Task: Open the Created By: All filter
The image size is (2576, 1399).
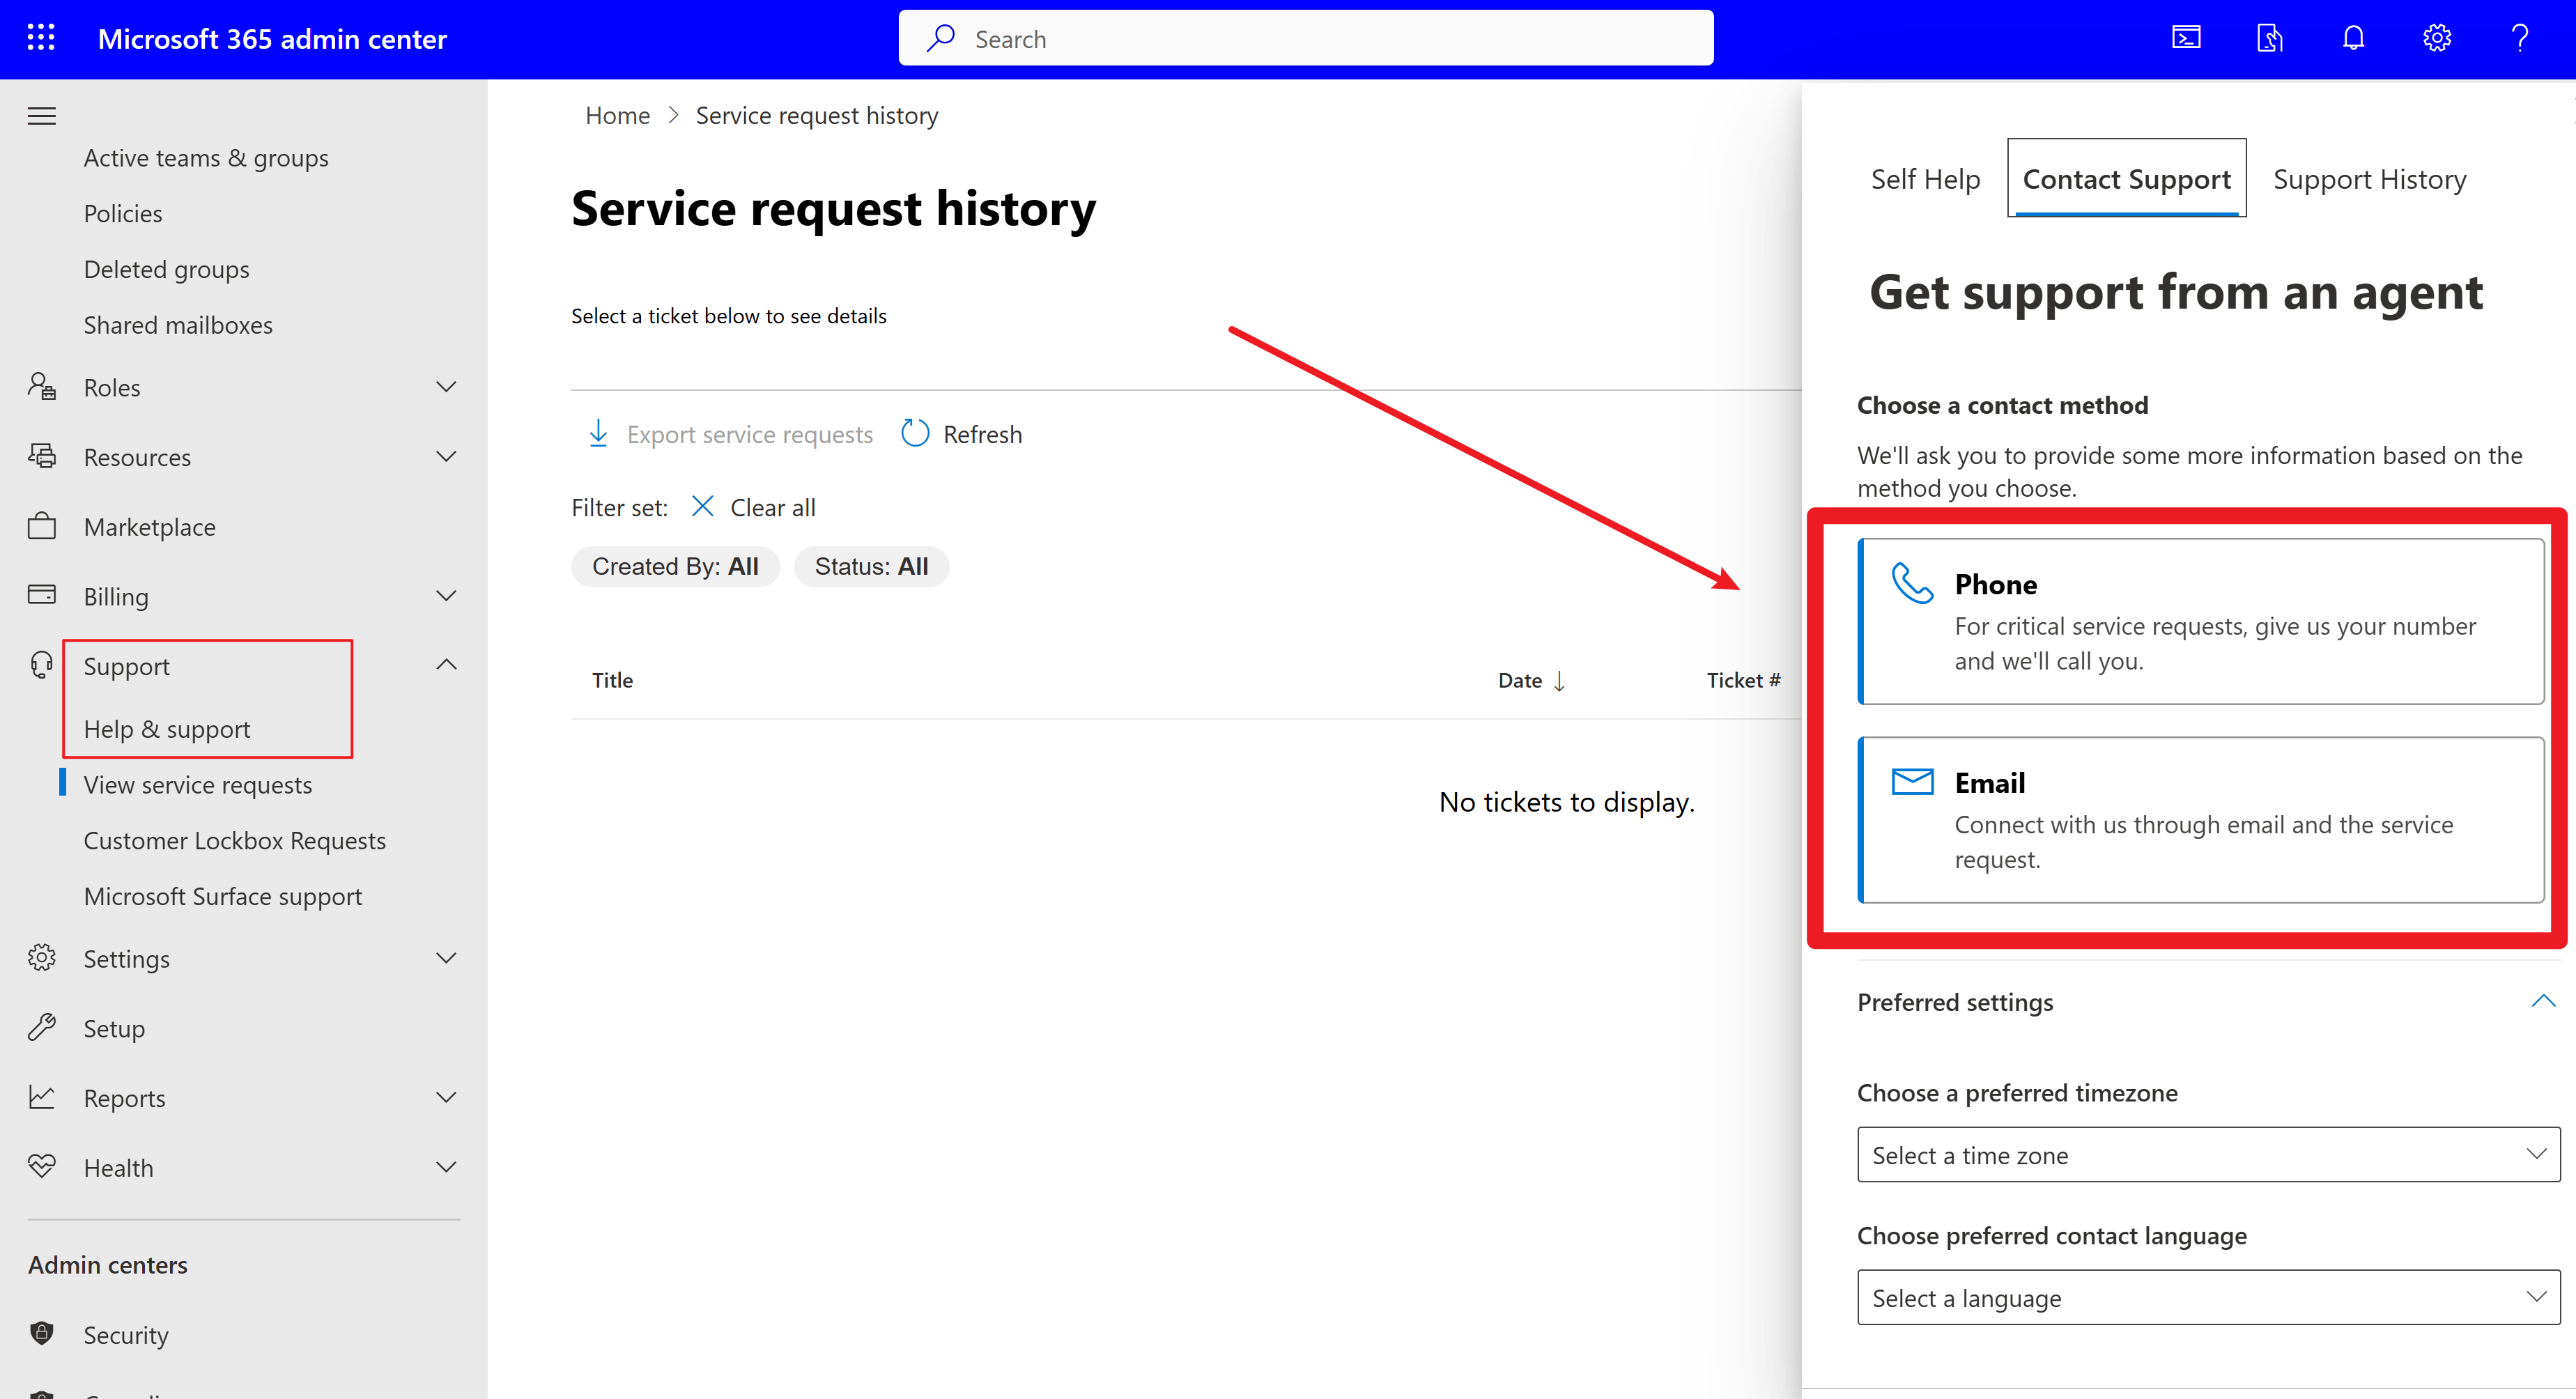Action: [x=675, y=566]
